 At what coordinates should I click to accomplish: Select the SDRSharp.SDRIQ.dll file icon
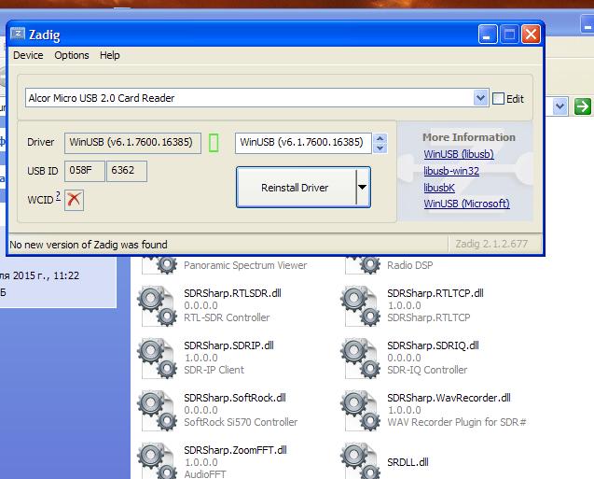[361, 359]
